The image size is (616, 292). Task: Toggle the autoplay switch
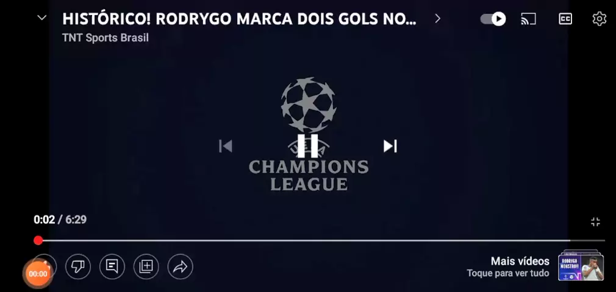[x=493, y=18]
